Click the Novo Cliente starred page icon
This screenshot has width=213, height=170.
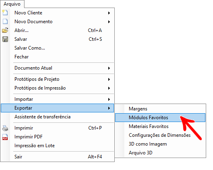(x=5, y=12)
